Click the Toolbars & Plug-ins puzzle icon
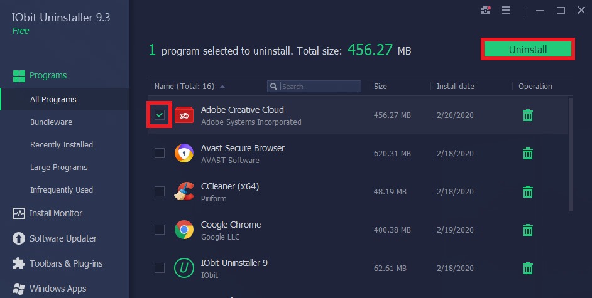The width and height of the screenshot is (592, 298). click(19, 263)
